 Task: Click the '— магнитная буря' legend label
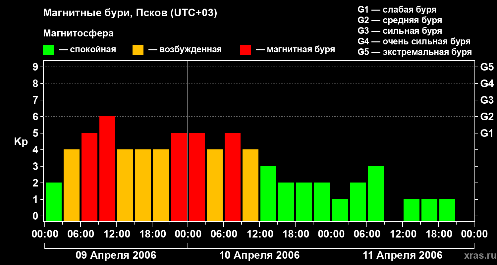click(x=295, y=50)
